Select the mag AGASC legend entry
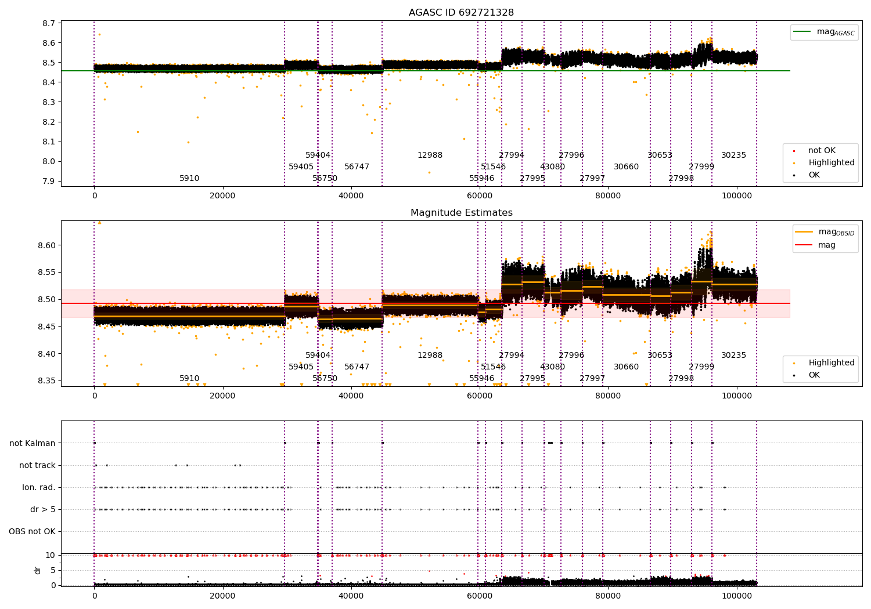 coord(824,32)
